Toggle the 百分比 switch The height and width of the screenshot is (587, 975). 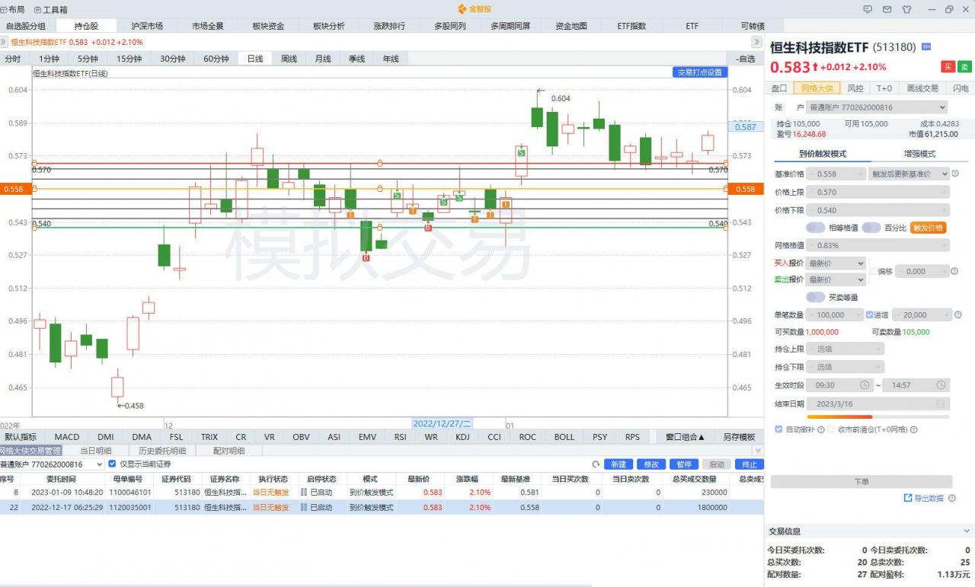click(x=871, y=228)
